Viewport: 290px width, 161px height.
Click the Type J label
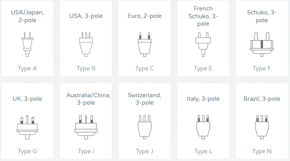(145, 151)
